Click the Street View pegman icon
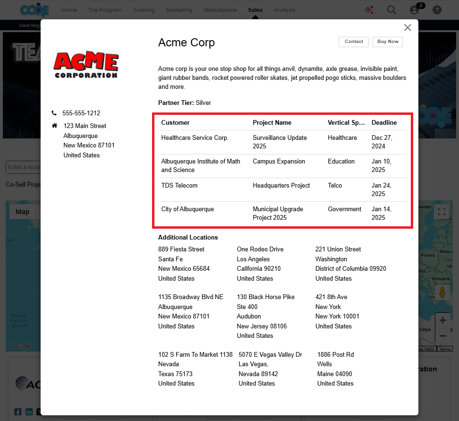Image resolution: width=459 pixels, height=421 pixels. (442, 292)
